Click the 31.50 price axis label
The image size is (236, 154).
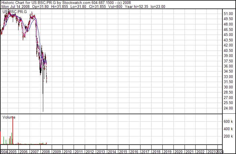[228, 82]
